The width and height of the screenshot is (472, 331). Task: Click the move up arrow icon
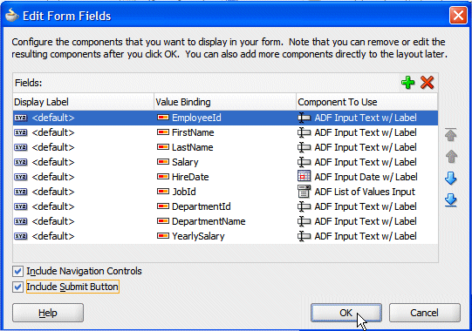[x=451, y=156]
